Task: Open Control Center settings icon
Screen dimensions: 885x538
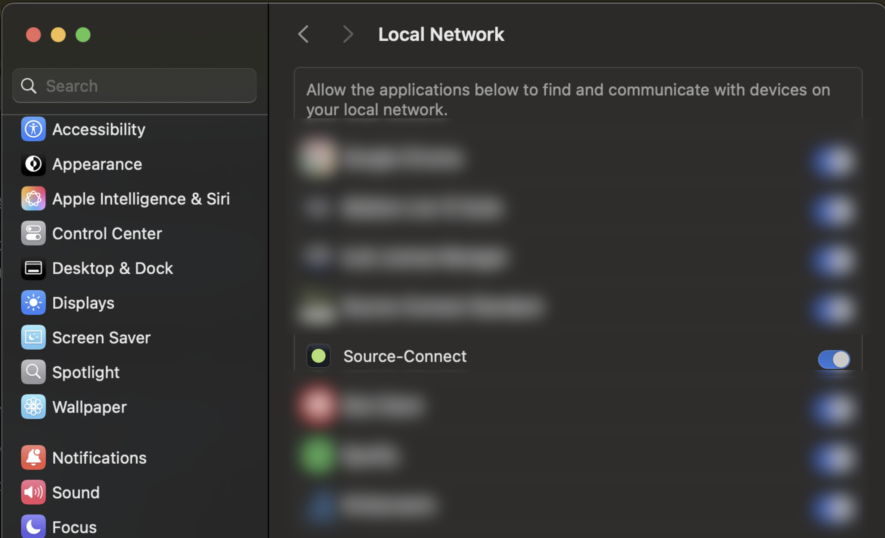Action: [x=33, y=233]
